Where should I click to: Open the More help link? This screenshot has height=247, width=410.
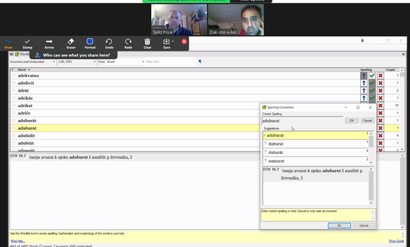18,241
